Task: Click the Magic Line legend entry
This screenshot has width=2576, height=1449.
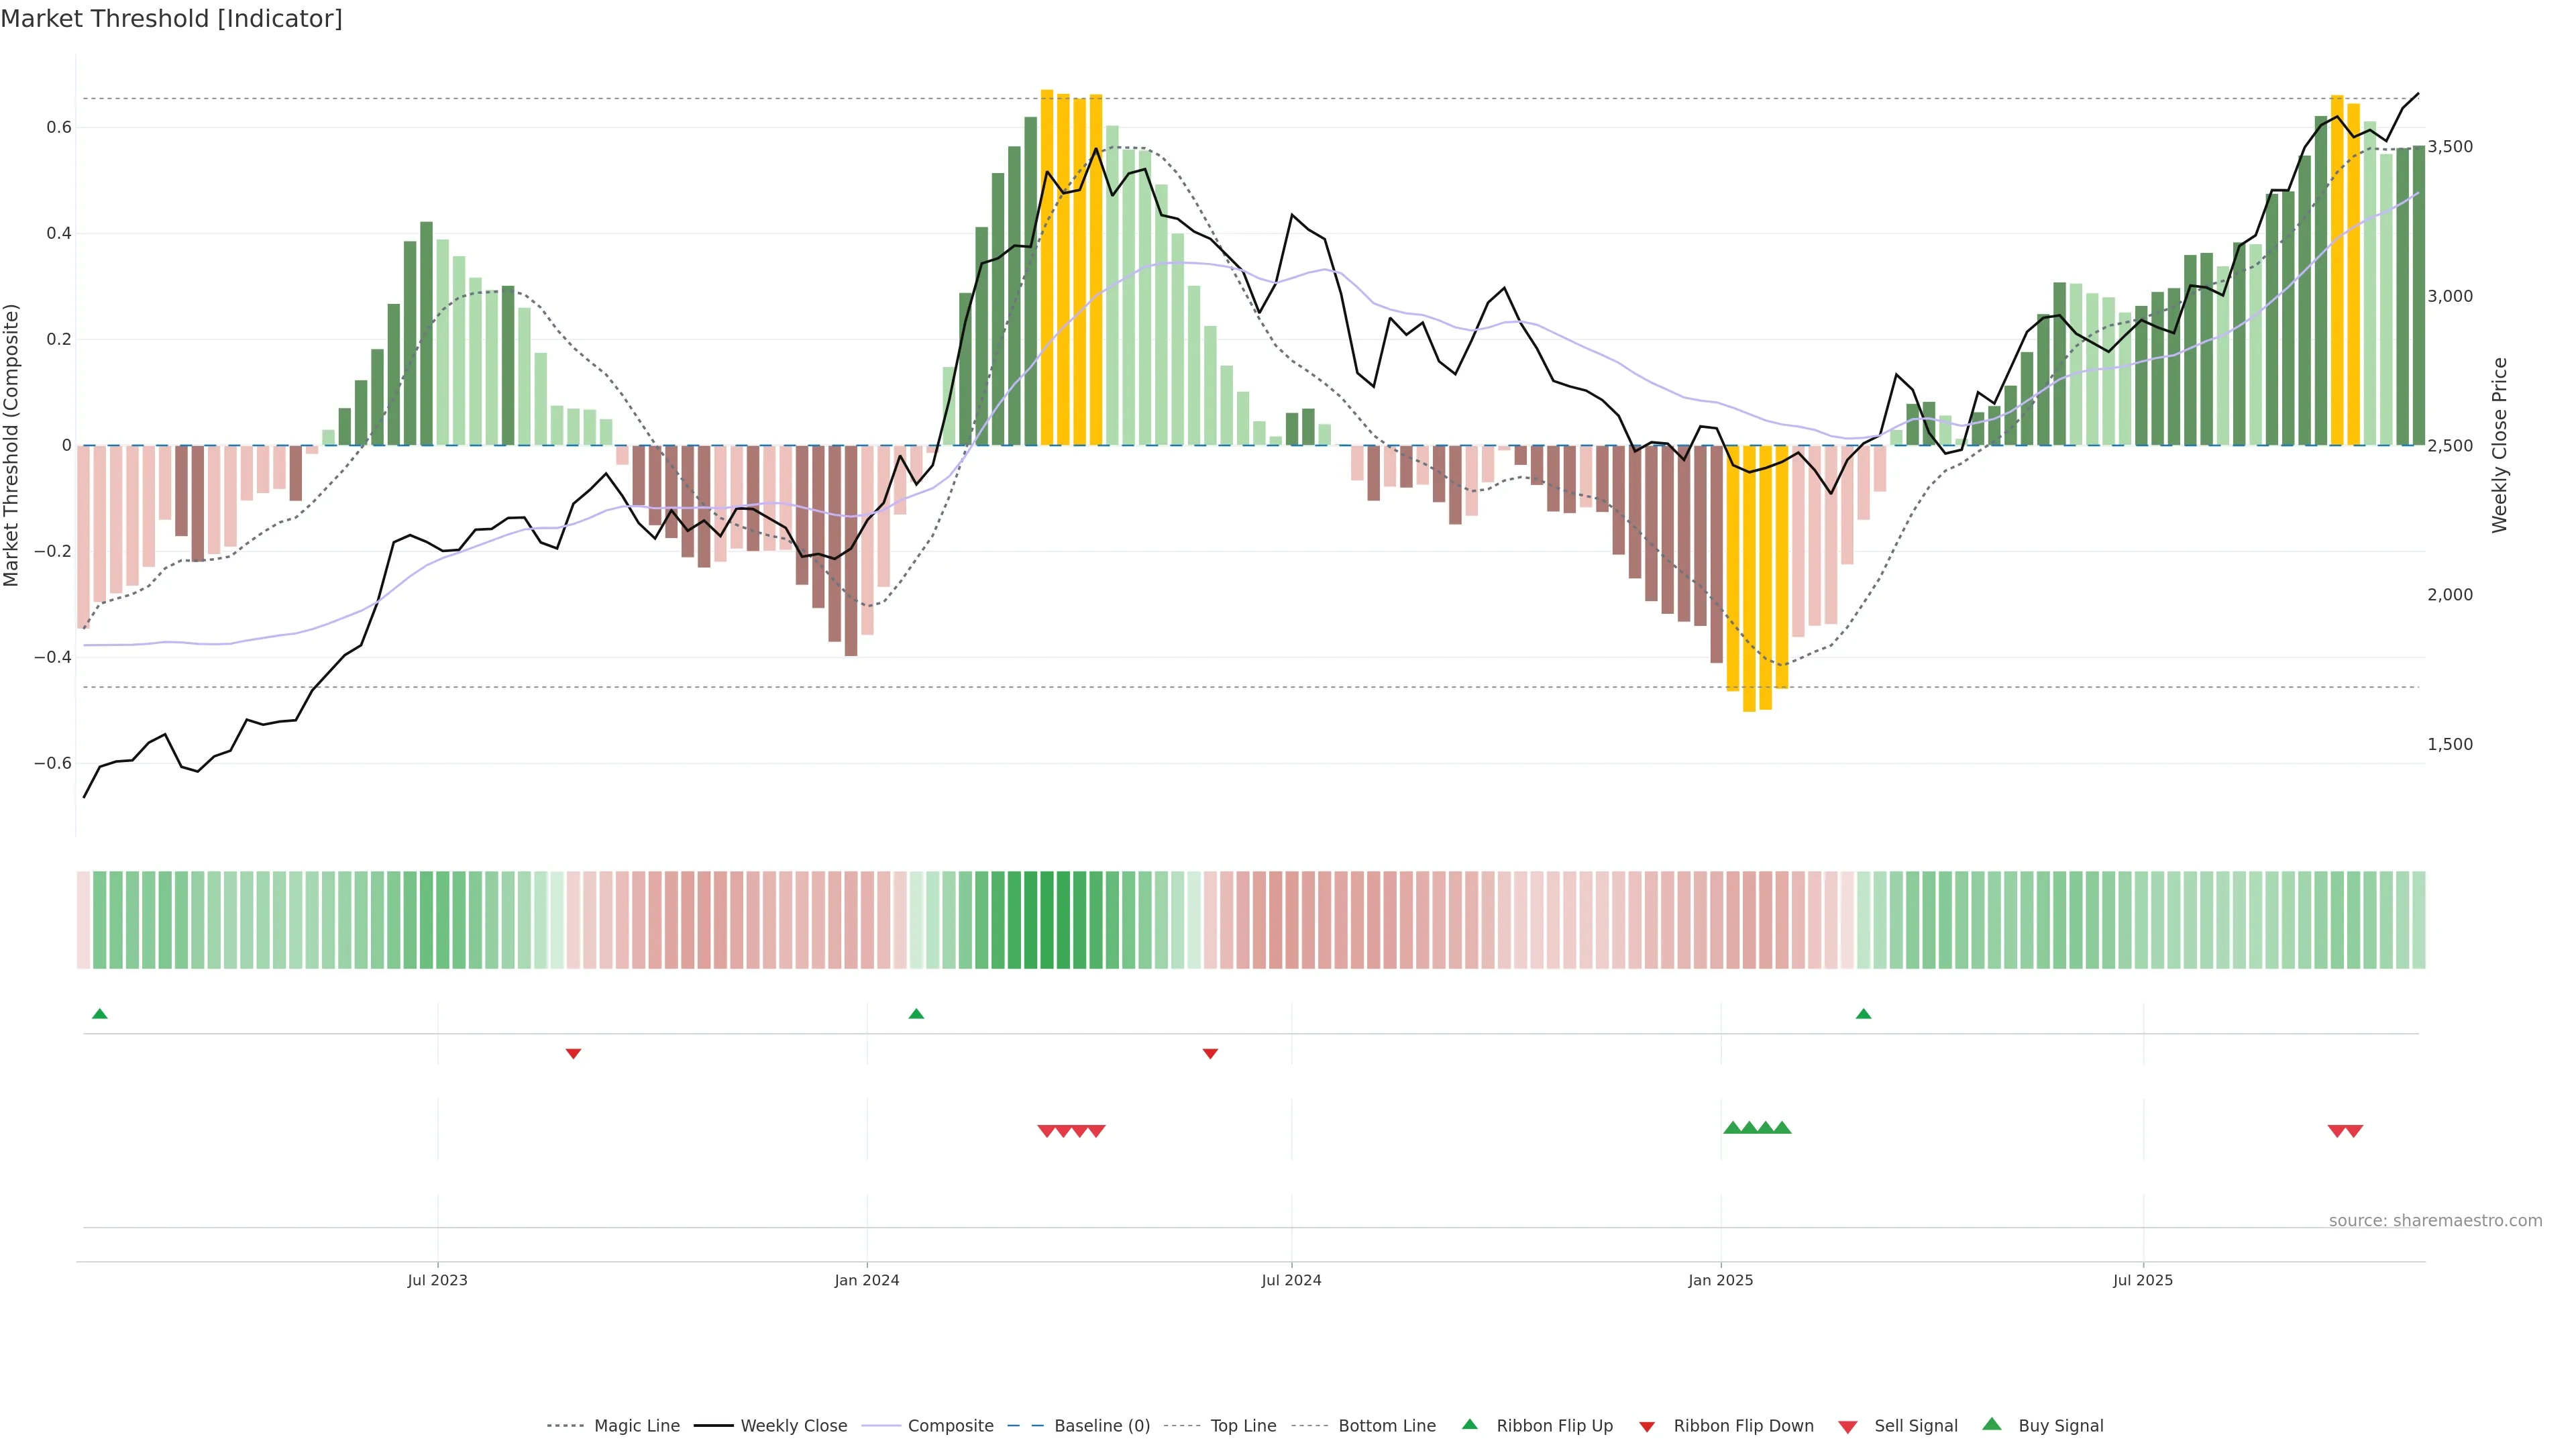Action: (x=636, y=1426)
